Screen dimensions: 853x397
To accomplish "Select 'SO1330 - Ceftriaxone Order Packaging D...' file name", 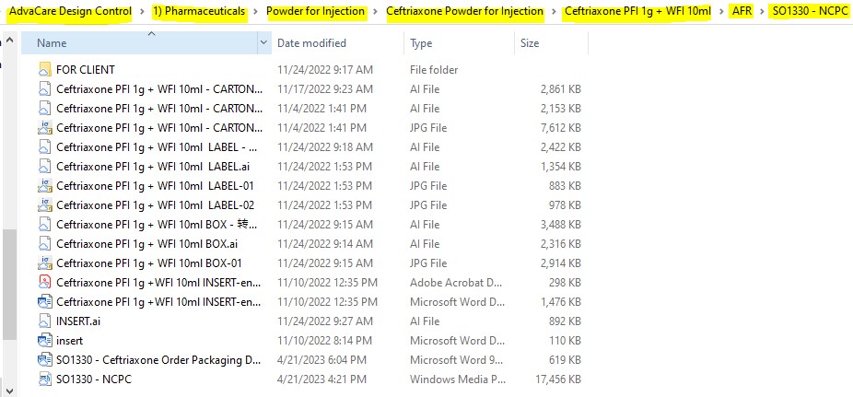I will pos(158,360).
